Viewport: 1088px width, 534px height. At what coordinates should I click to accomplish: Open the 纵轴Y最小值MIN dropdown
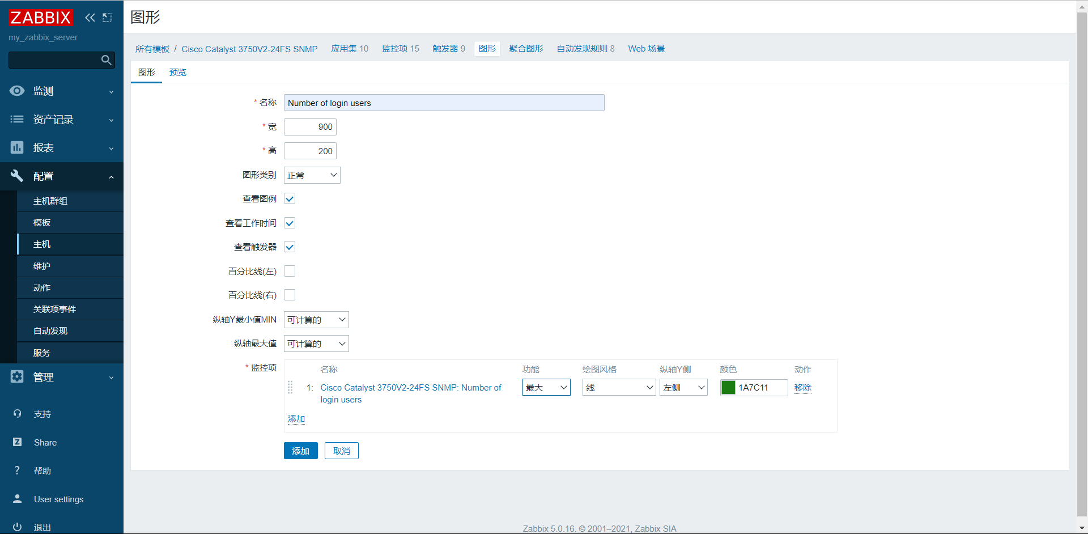point(316,320)
